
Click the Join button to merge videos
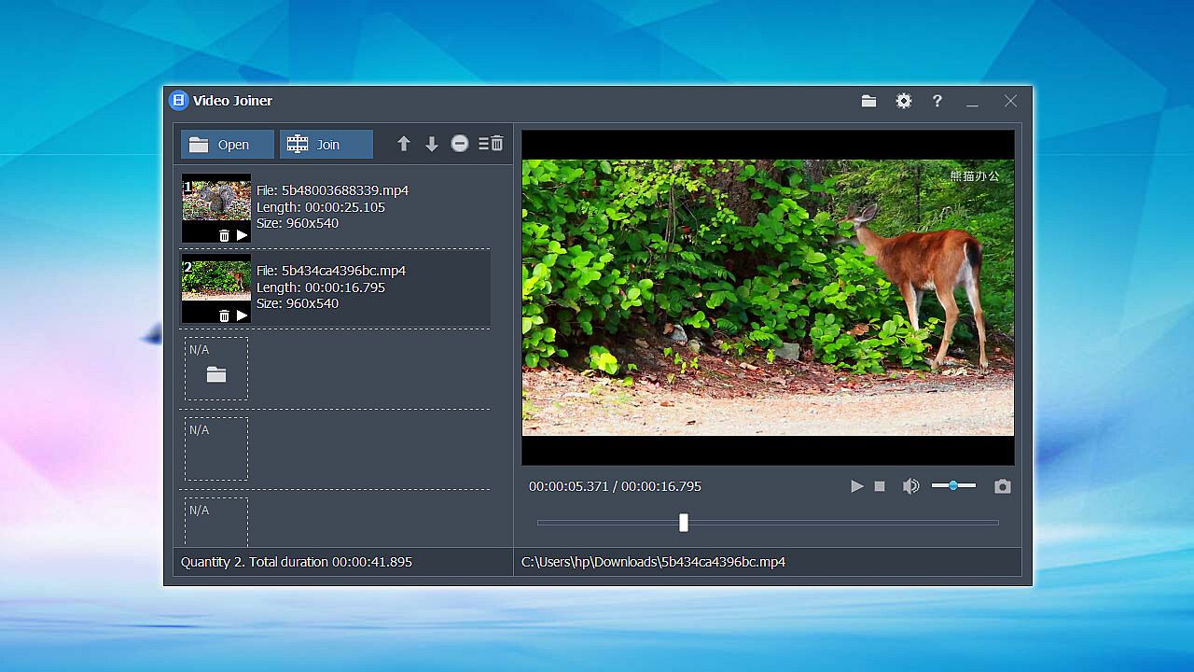326,145
